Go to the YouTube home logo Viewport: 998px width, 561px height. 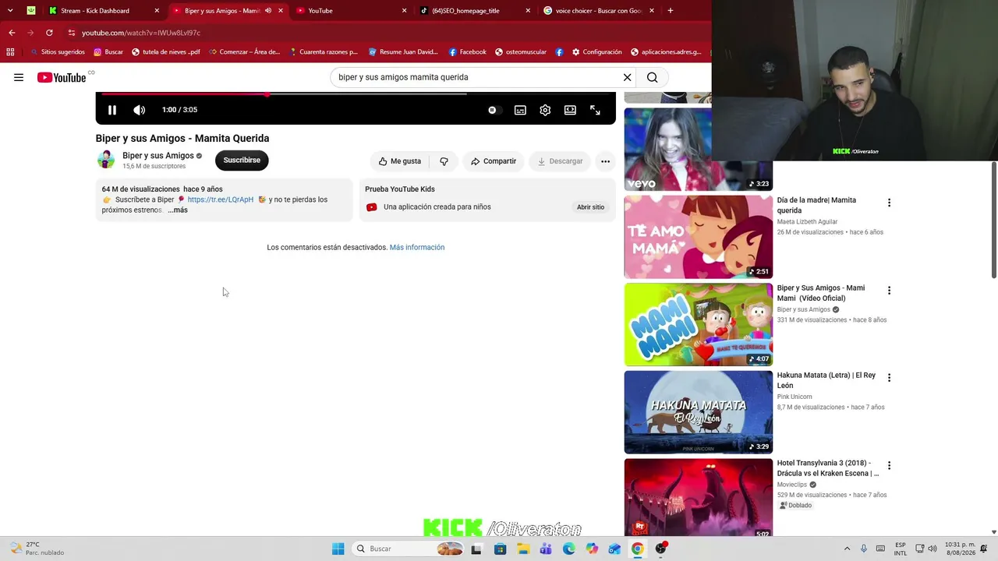click(62, 77)
